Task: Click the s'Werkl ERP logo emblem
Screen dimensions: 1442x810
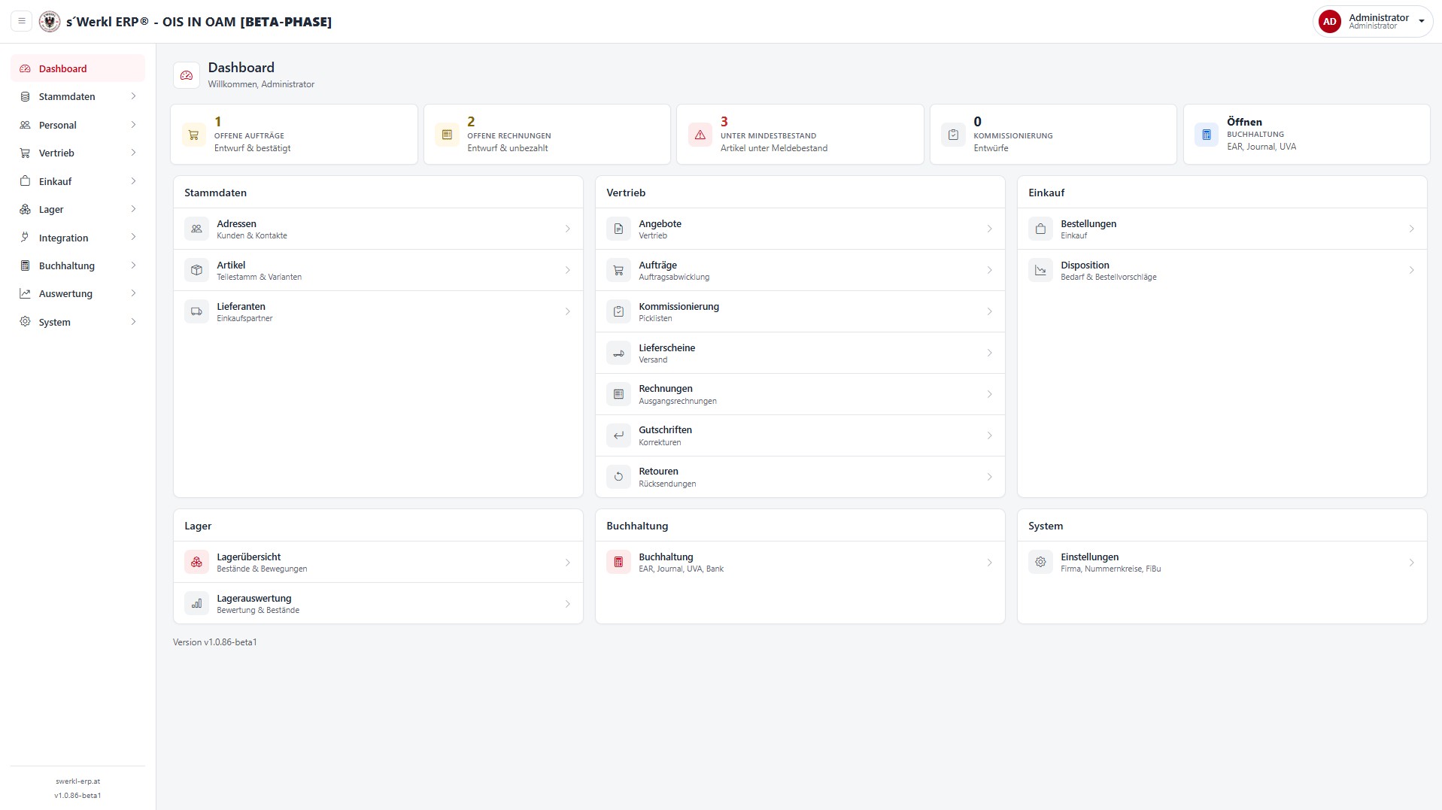Action: tap(50, 21)
